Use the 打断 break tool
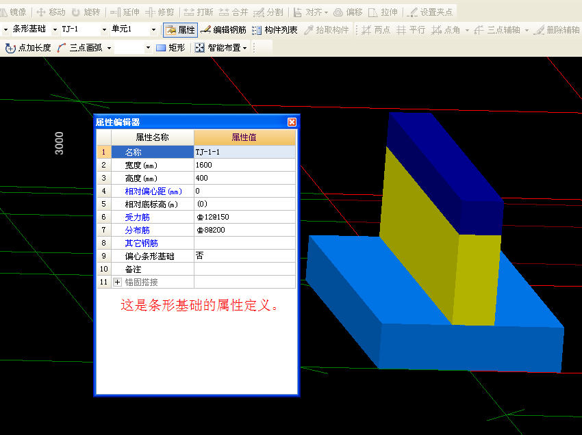582x435 pixels. click(x=198, y=12)
